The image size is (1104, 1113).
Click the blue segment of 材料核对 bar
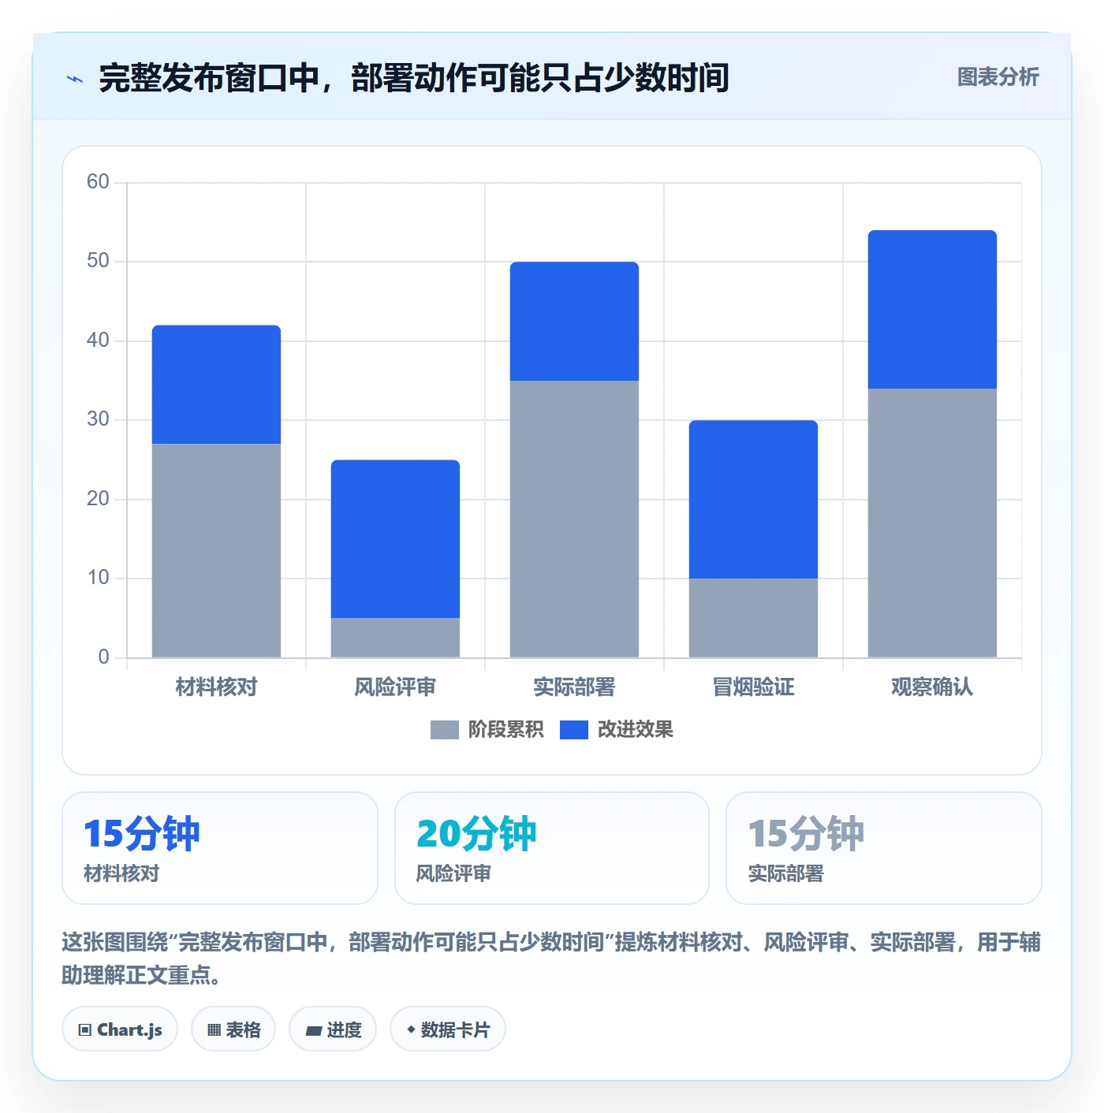(216, 385)
